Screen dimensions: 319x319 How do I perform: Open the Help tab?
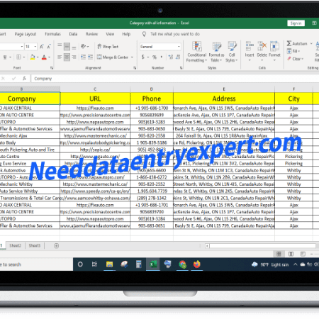(x=126, y=34)
